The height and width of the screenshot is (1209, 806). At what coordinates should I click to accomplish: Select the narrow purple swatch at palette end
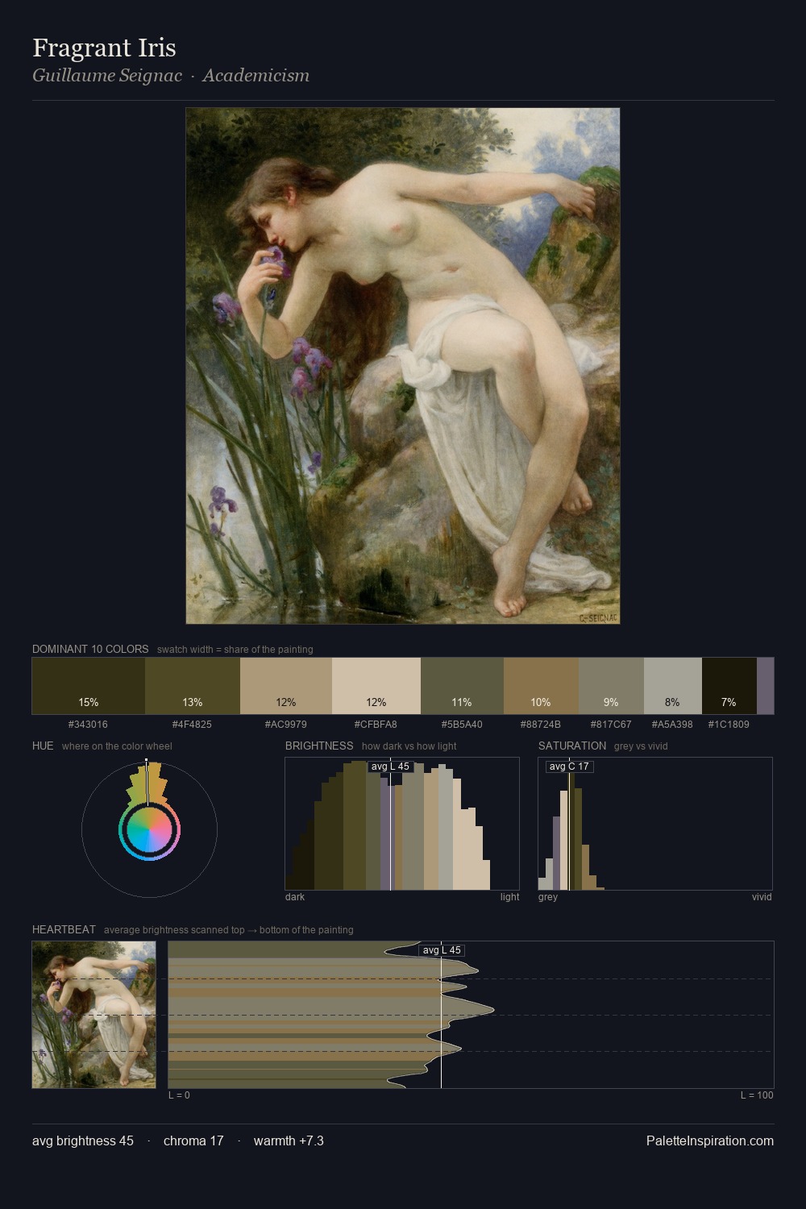765,686
